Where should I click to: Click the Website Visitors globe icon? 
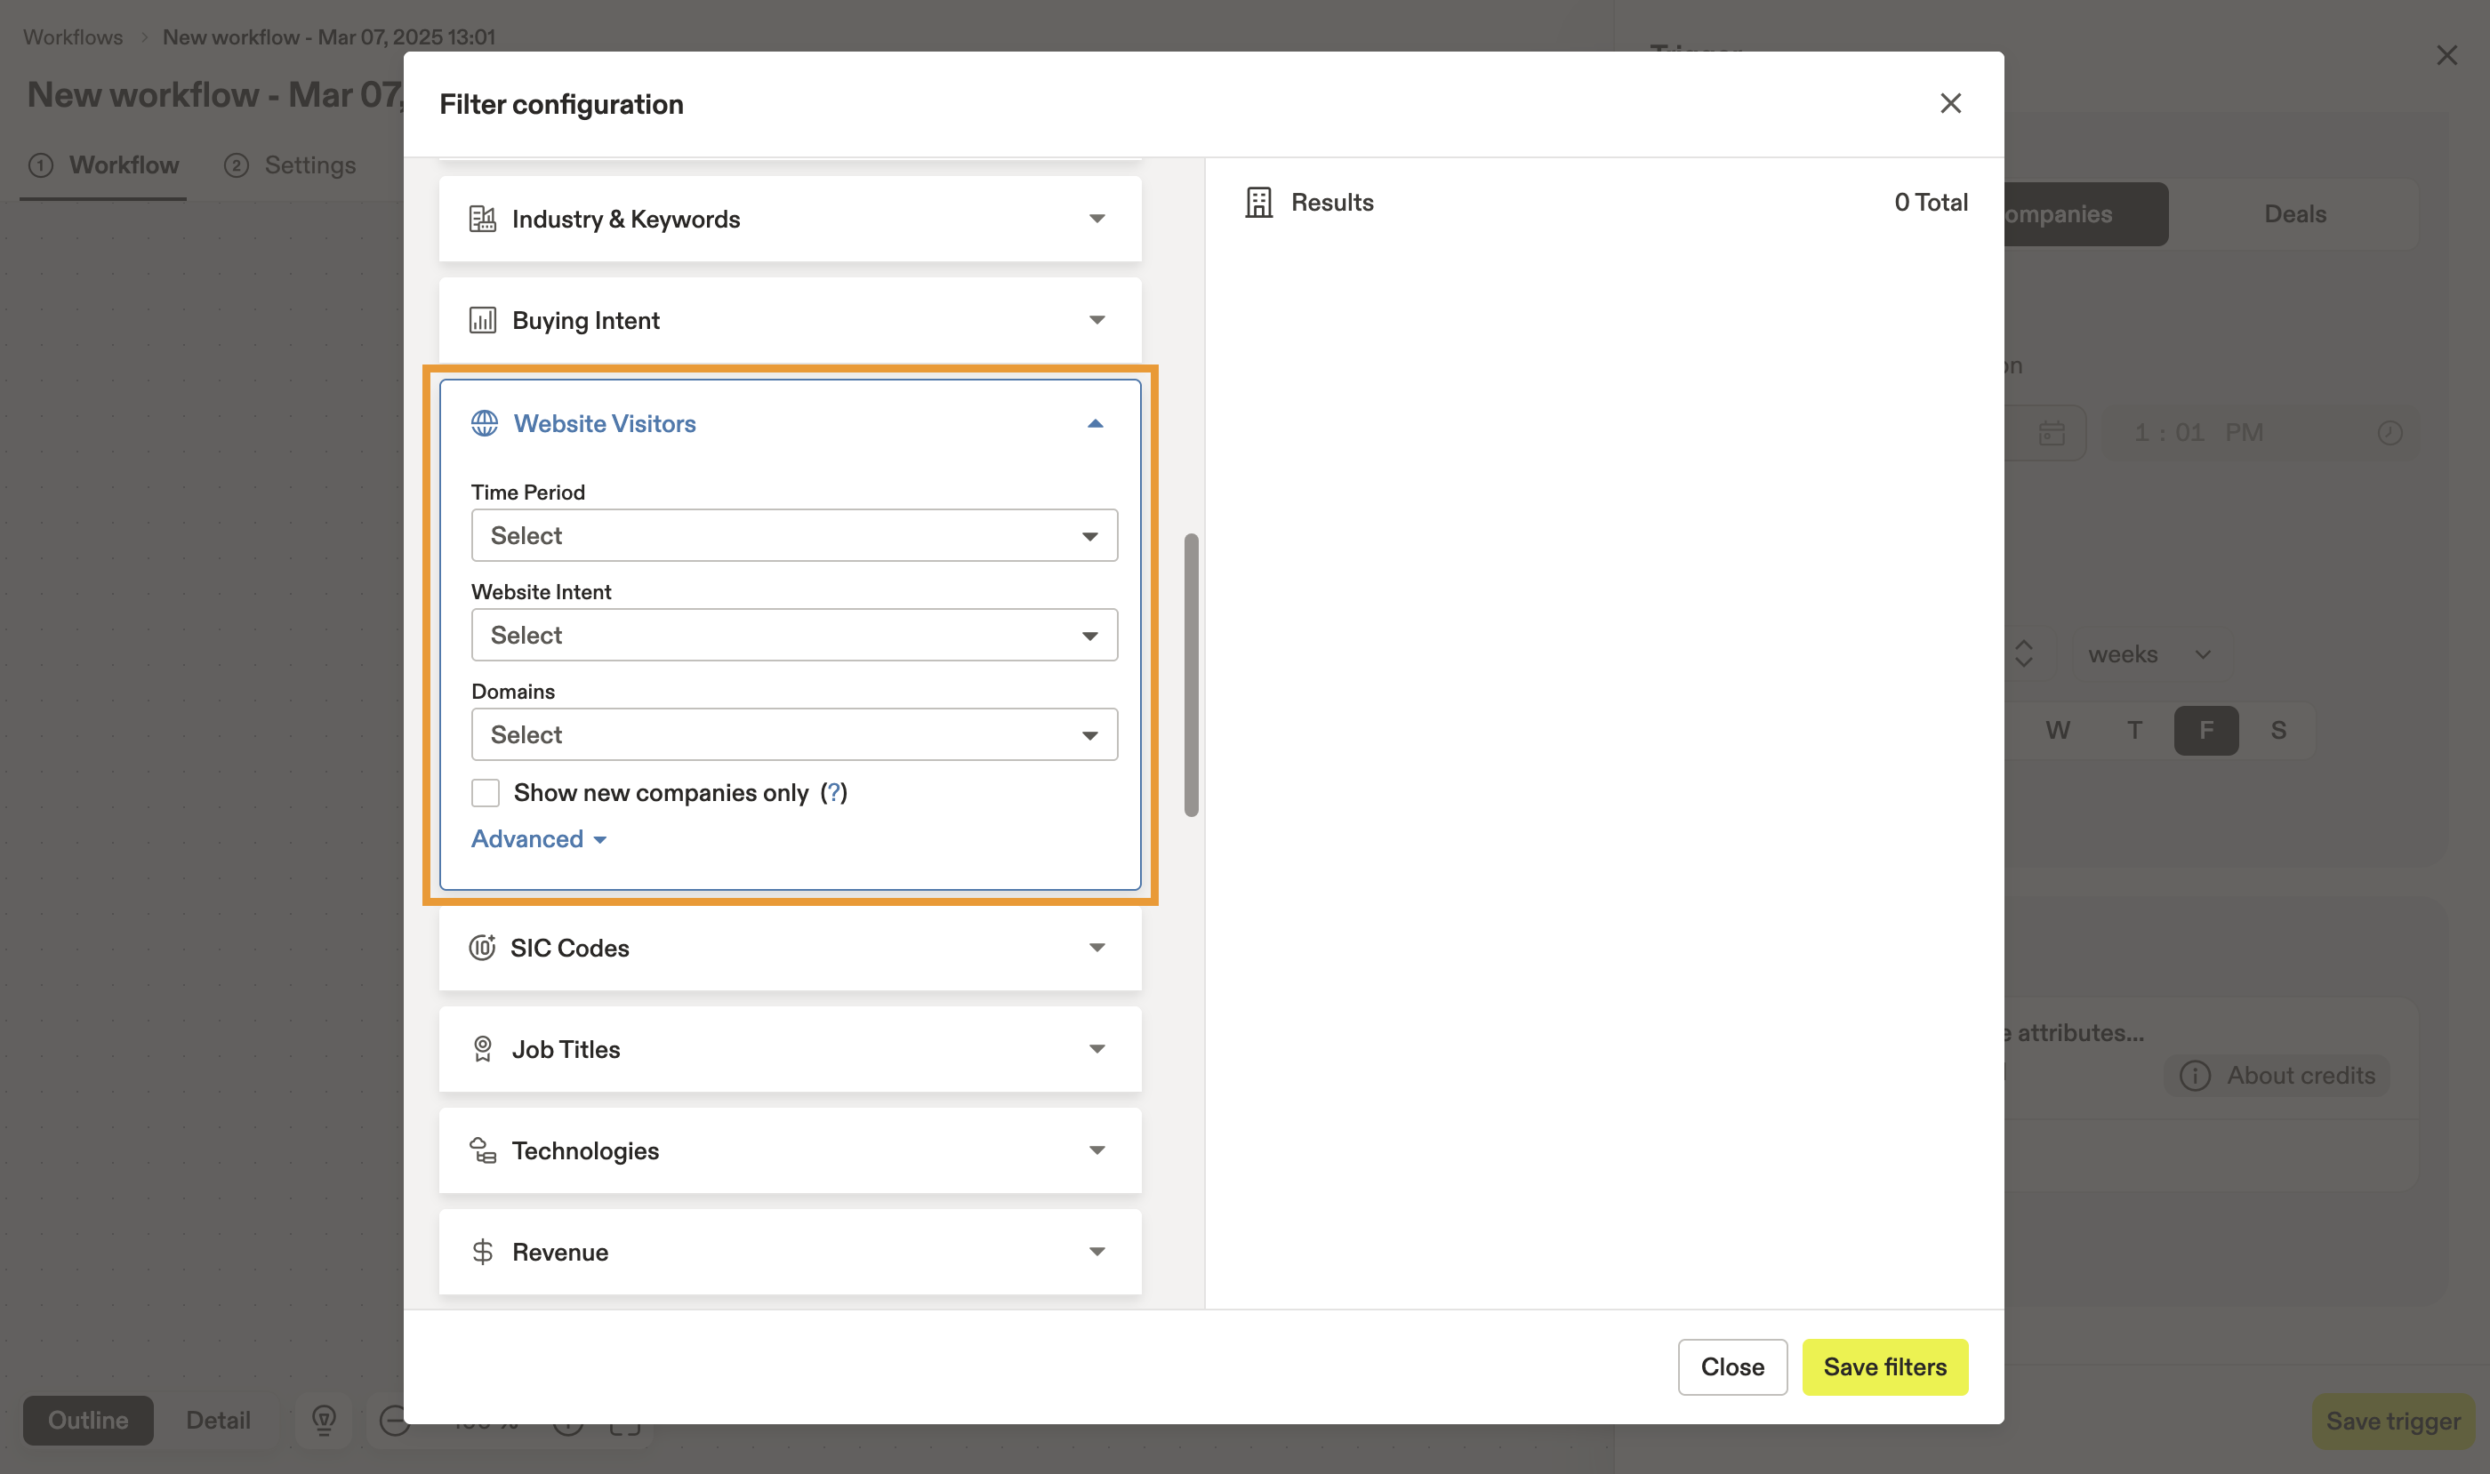pyautogui.click(x=484, y=423)
